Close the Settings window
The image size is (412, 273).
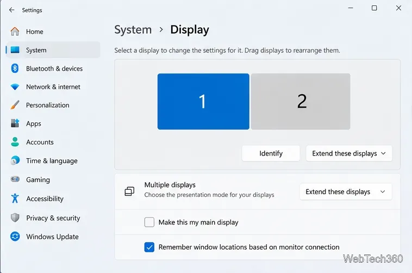(398, 8)
